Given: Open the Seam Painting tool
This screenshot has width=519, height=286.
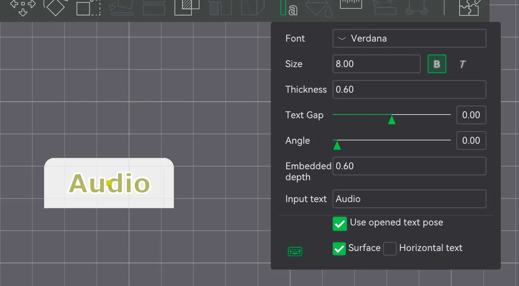Looking at the screenshot, I should coord(253,7).
